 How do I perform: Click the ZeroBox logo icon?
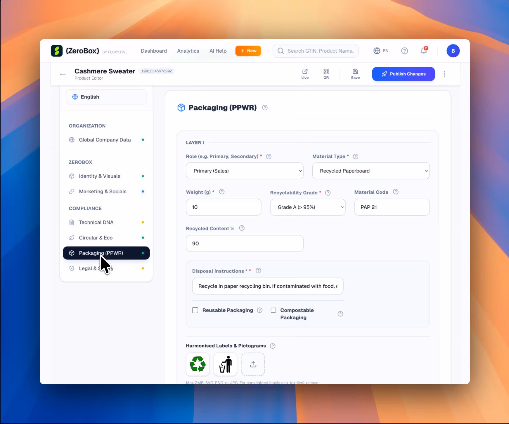57,51
